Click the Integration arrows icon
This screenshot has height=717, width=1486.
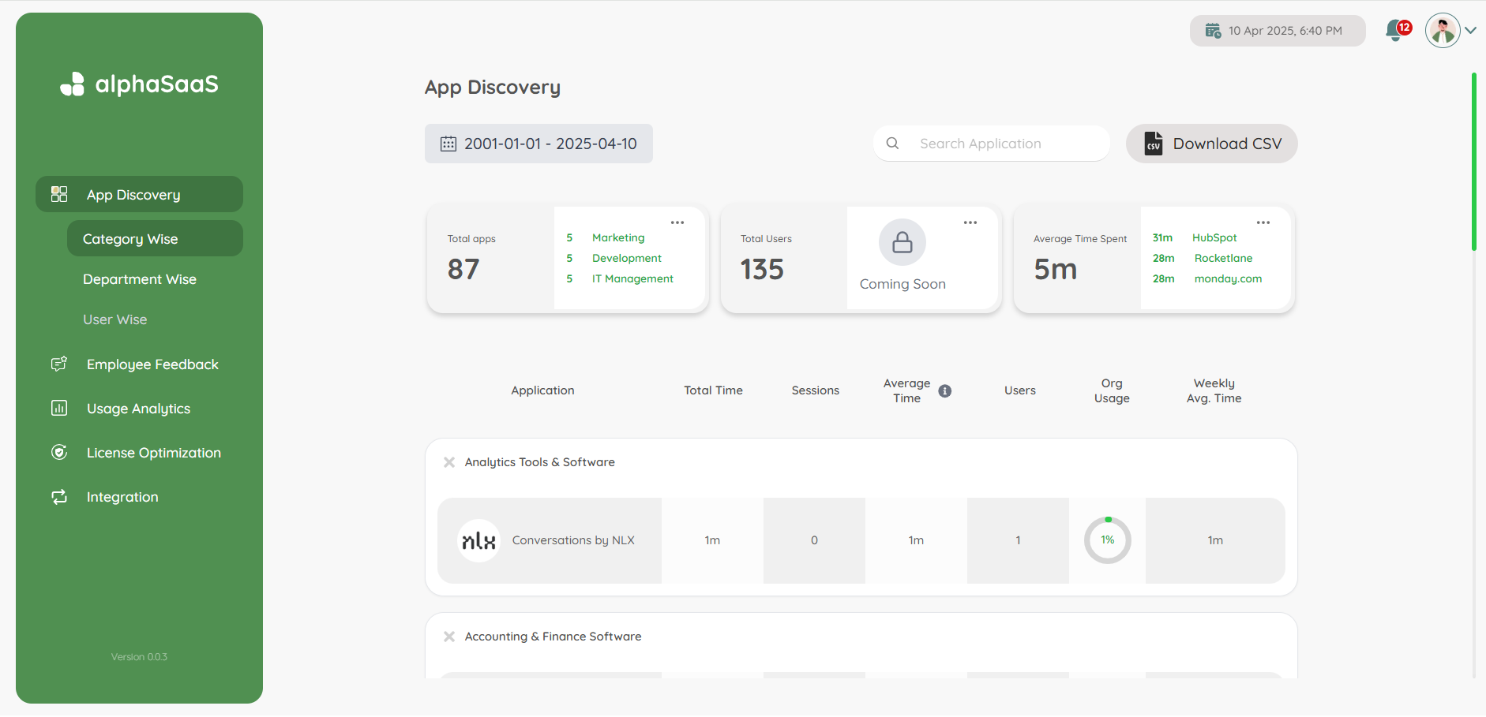pos(59,497)
